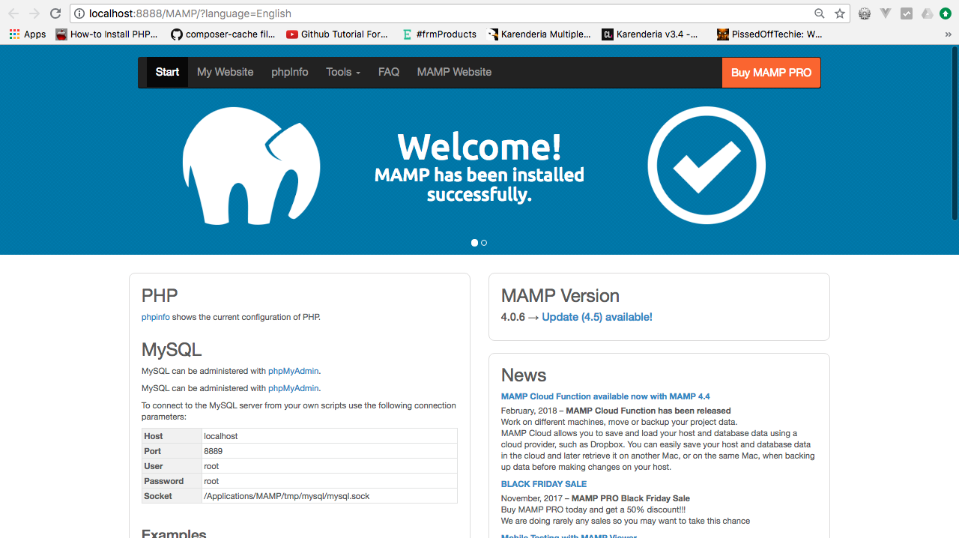
Task: Open the #frmProducts bookmark
Action: point(439,34)
